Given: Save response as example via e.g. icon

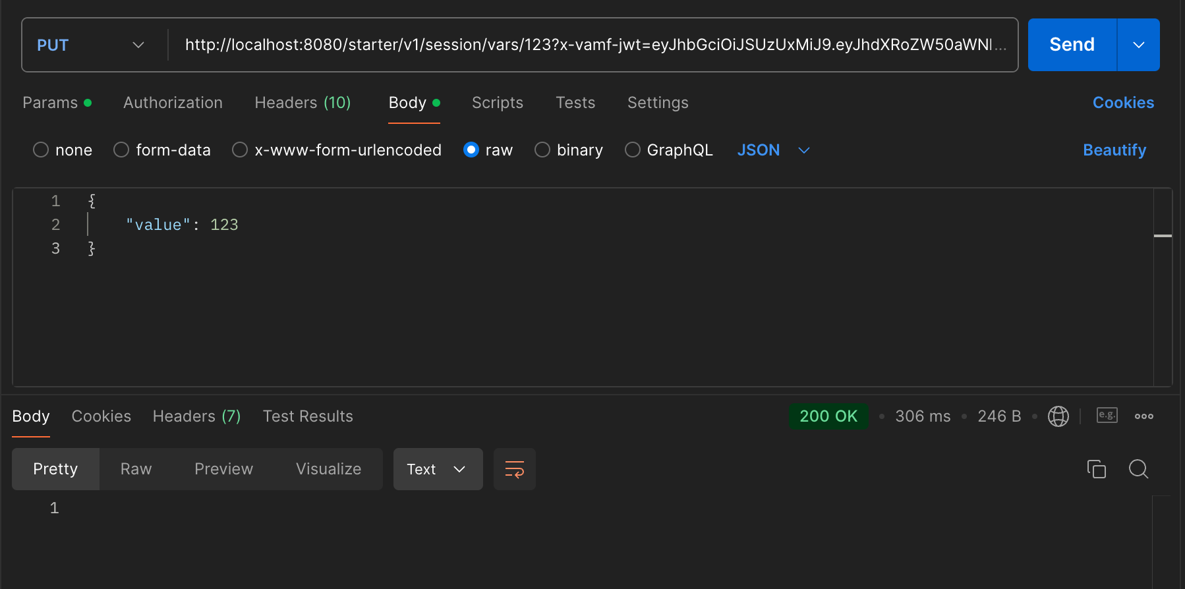Looking at the screenshot, I should 1107,416.
